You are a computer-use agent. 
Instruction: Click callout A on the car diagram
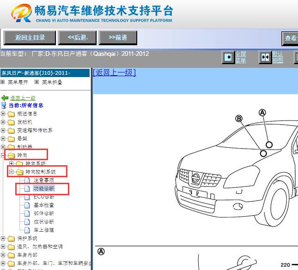click(262, 113)
